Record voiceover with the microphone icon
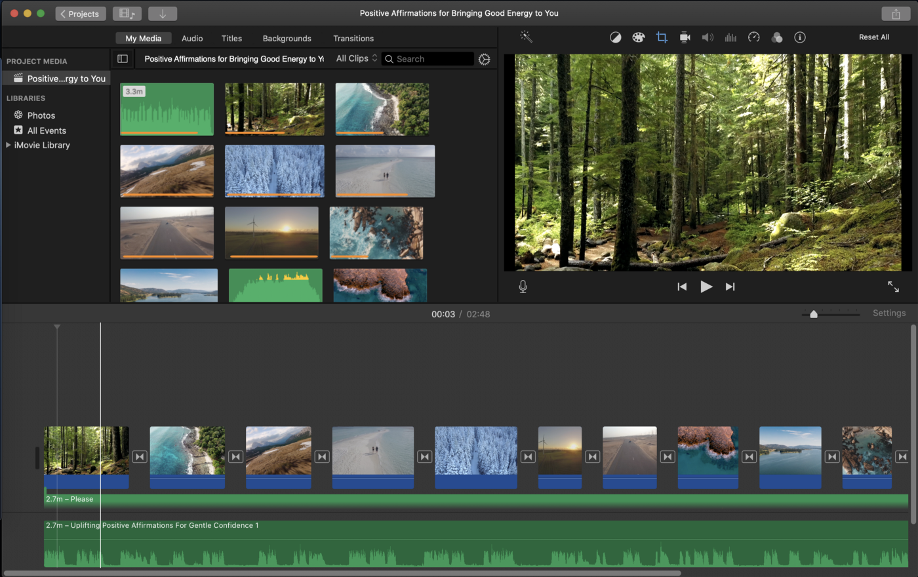 pyautogui.click(x=523, y=287)
